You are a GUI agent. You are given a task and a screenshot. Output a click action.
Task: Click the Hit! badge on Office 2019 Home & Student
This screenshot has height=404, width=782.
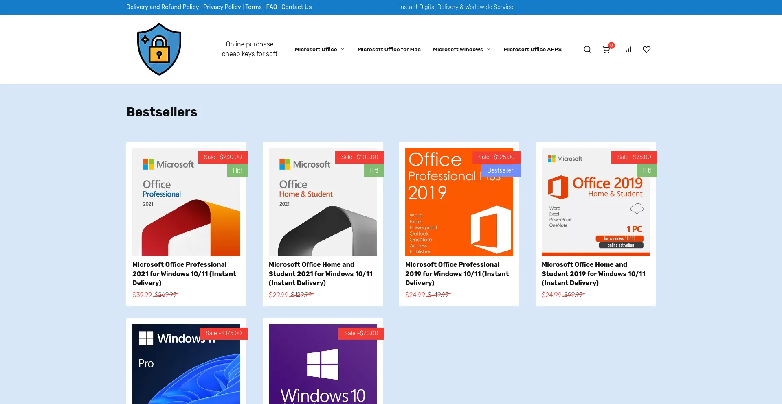646,170
